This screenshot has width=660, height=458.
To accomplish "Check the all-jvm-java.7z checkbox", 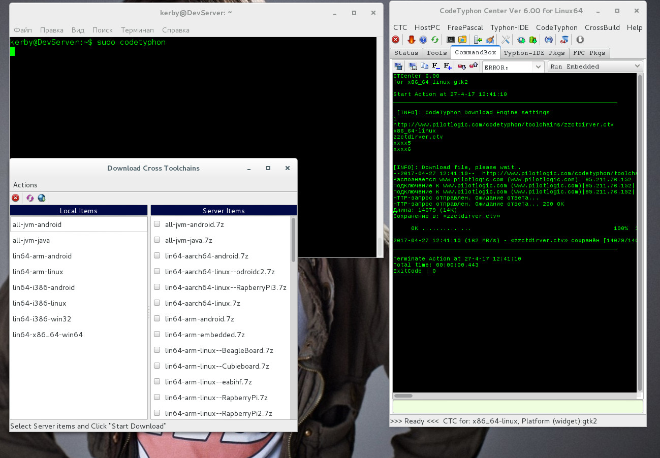I will pyautogui.click(x=157, y=240).
